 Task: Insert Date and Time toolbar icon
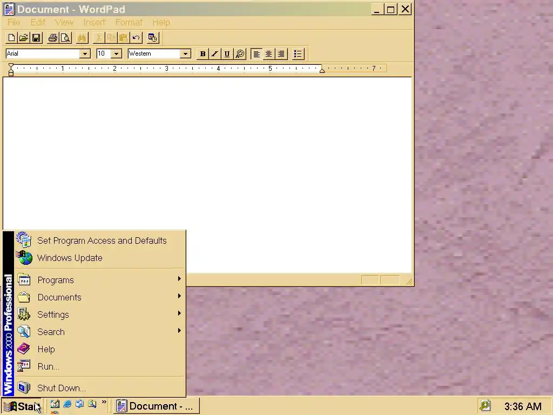pos(153,38)
